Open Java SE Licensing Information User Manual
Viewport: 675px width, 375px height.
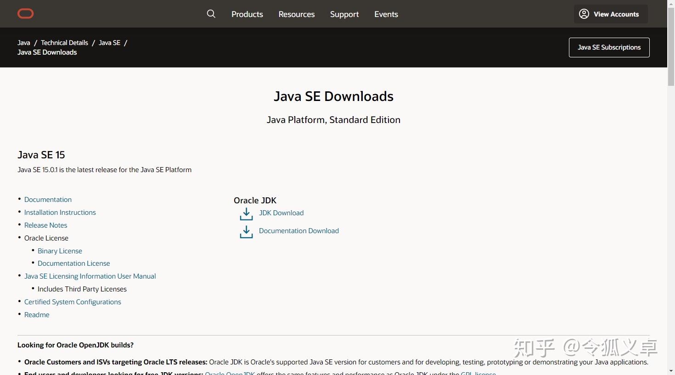pos(90,276)
